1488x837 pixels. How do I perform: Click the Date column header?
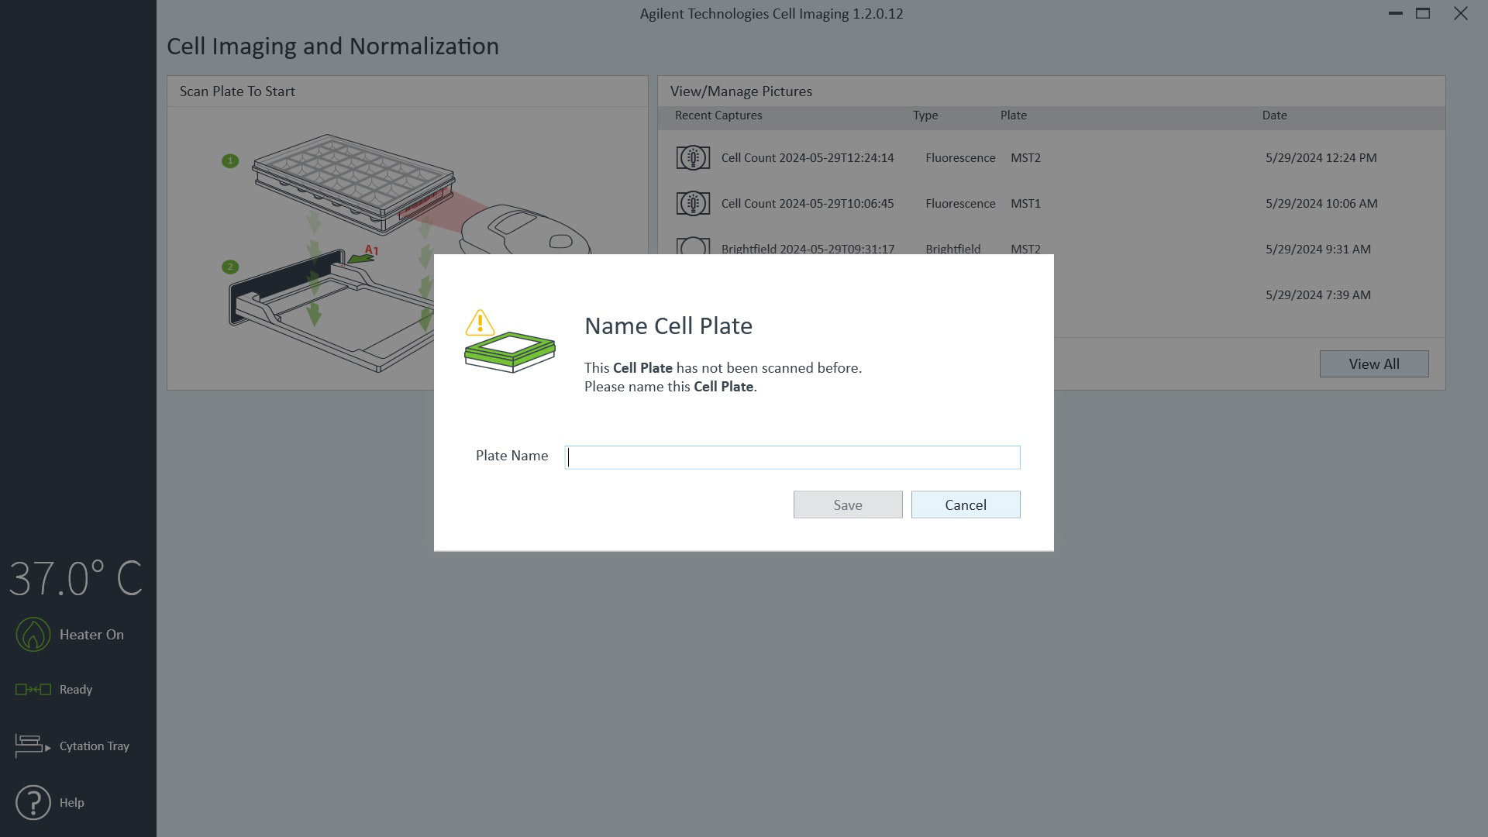pyautogui.click(x=1274, y=115)
